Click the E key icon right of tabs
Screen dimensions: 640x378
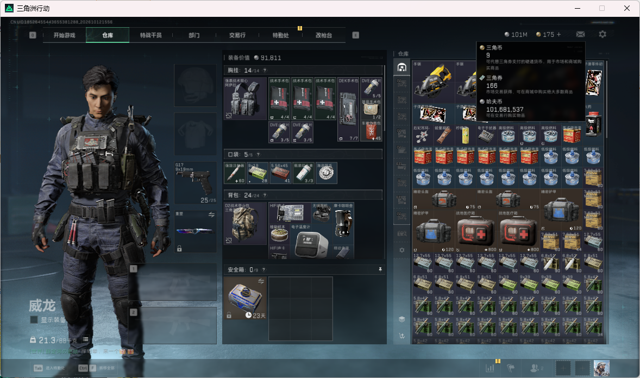click(355, 35)
